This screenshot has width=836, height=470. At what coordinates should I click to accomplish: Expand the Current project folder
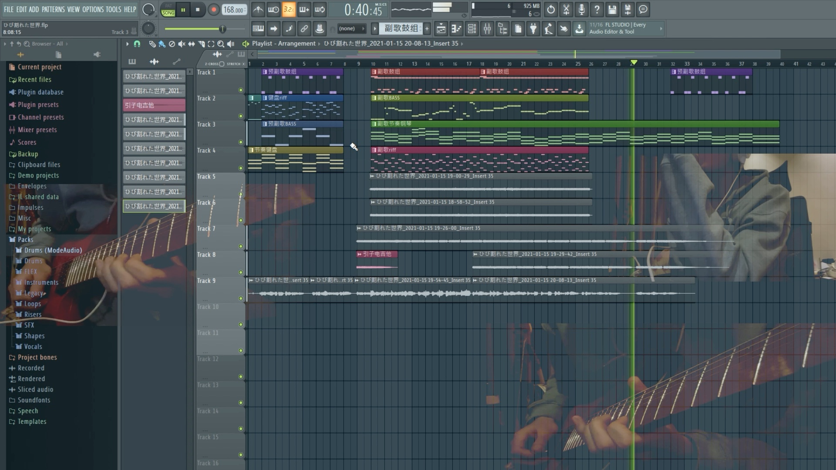click(x=39, y=67)
